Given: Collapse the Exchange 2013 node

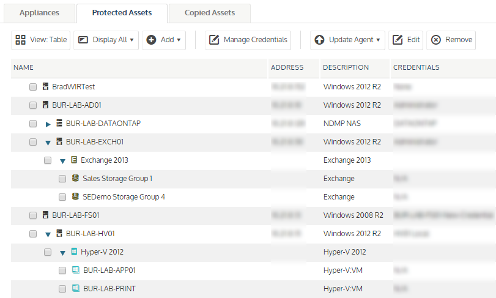Looking at the screenshot, I should pyautogui.click(x=62, y=162).
